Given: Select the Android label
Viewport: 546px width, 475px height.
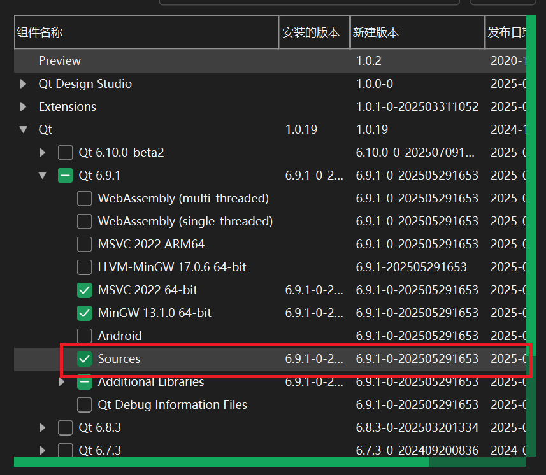Looking at the screenshot, I should (120, 336).
